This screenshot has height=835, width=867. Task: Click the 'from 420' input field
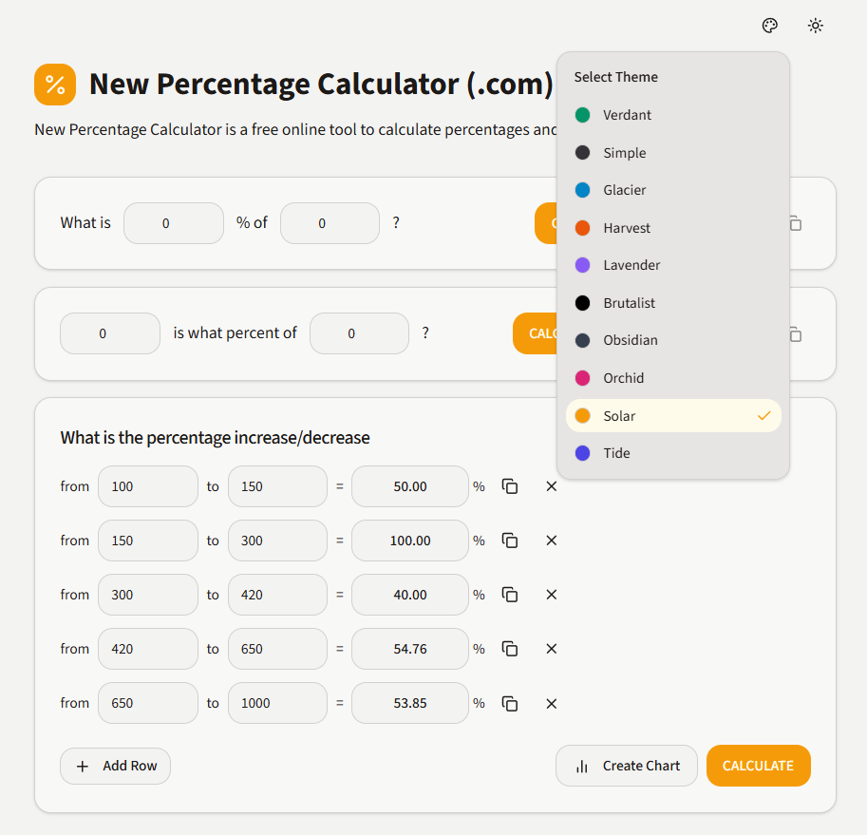click(x=148, y=649)
